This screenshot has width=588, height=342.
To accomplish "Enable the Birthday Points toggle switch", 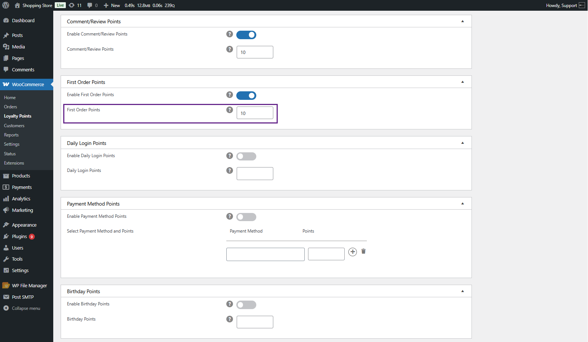I will [246, 305].
